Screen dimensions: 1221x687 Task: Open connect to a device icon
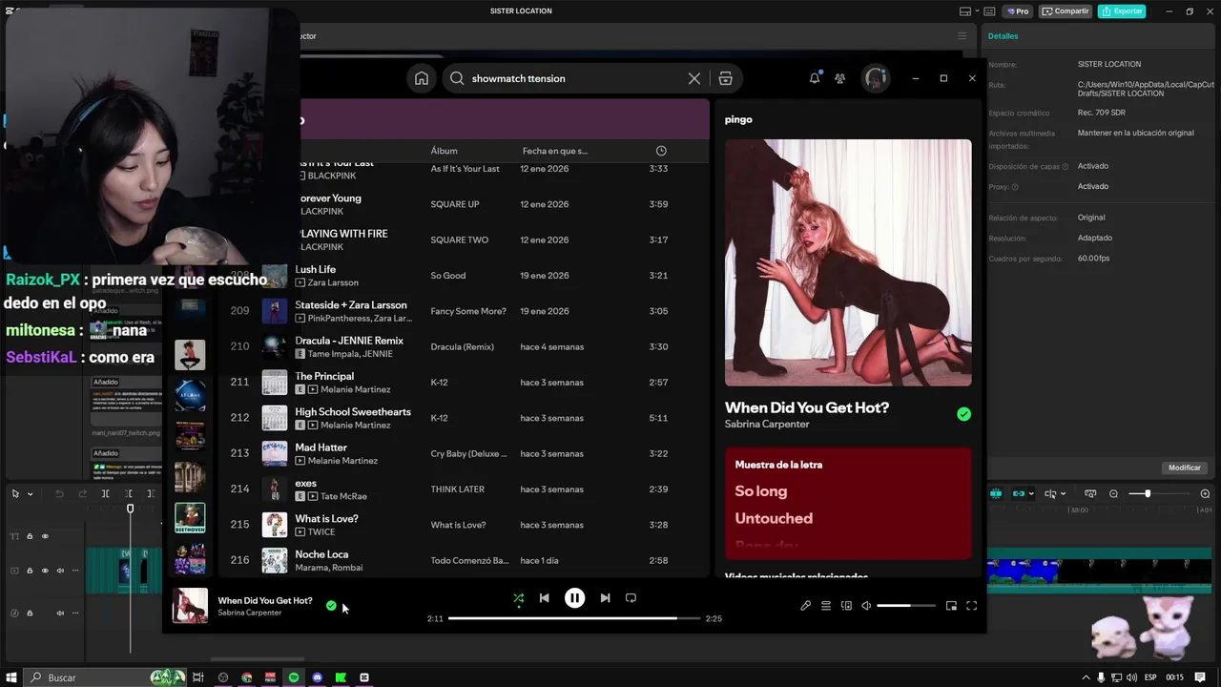click(846, 606)
